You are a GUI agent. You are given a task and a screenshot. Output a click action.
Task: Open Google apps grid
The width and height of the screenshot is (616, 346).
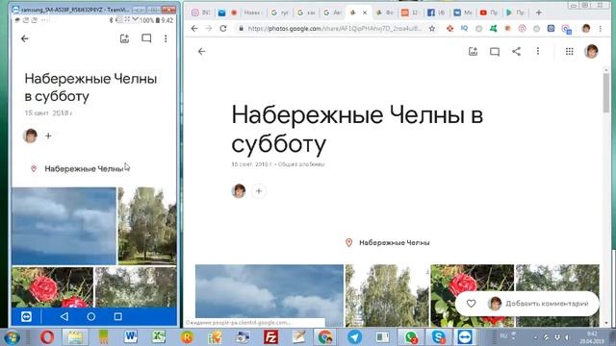click(x=569, y=51)
